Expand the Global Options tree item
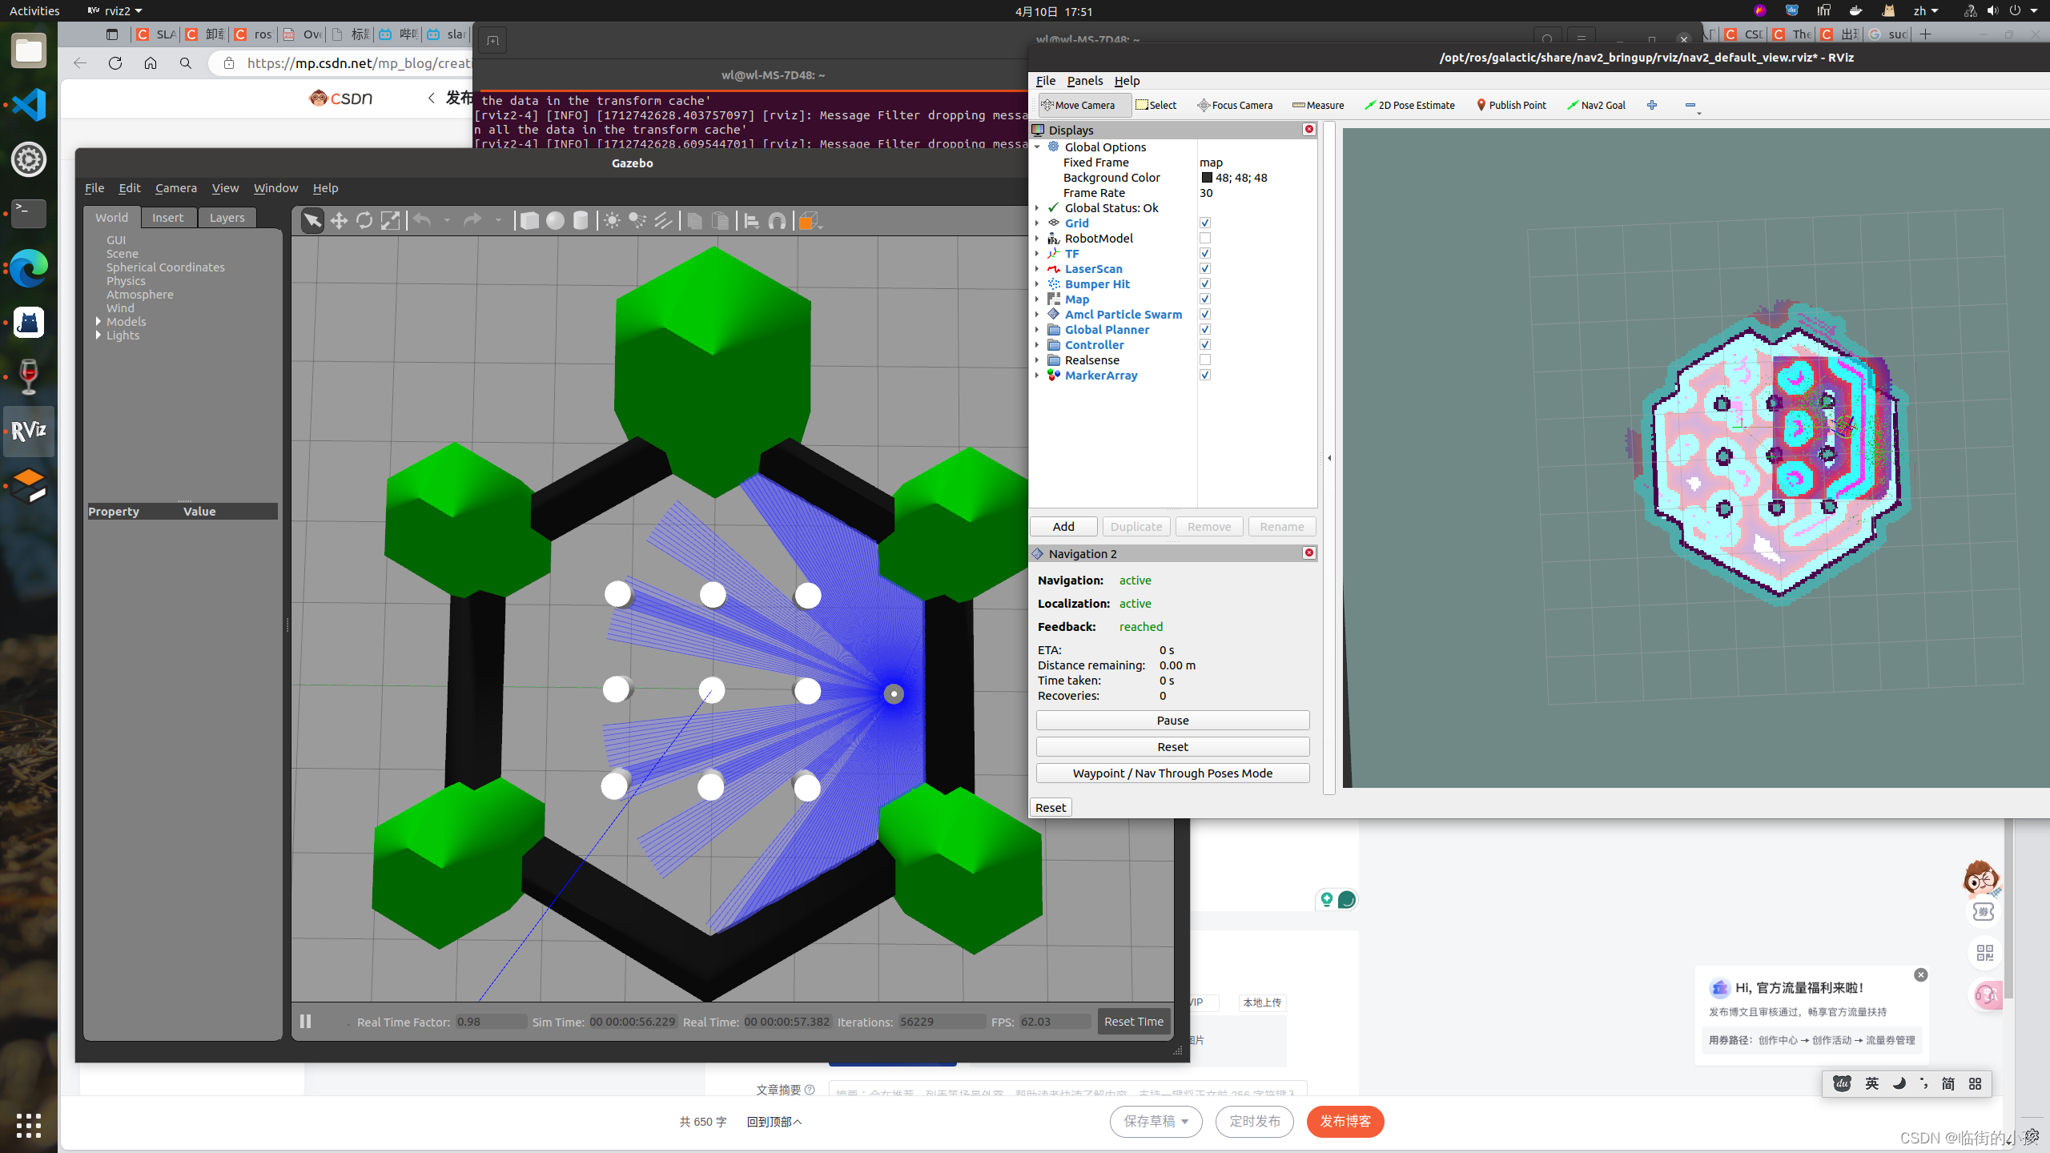The height and width of the screenshot is (1153, 2050). coord(1038,147)
